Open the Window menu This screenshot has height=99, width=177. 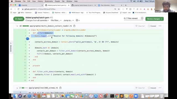tap(69, 1)
